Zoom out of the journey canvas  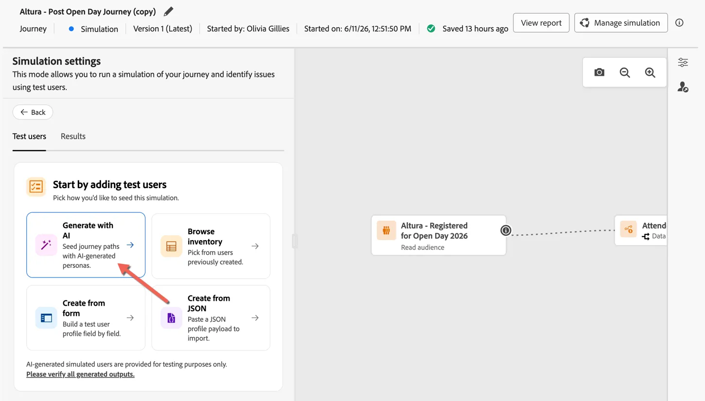tap(625, 72)
